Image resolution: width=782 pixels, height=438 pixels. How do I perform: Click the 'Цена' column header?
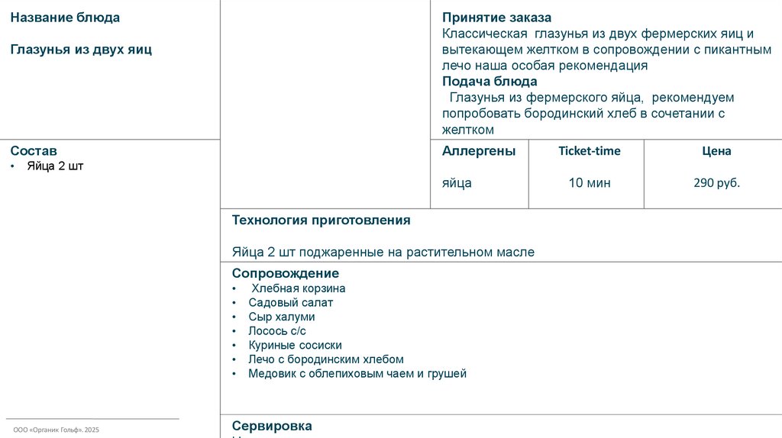pos(716,151)
